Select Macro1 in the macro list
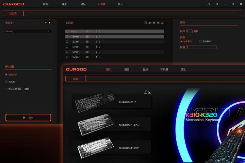The width and height of the screenshot is (245, 163). click(x=28, y=31)
